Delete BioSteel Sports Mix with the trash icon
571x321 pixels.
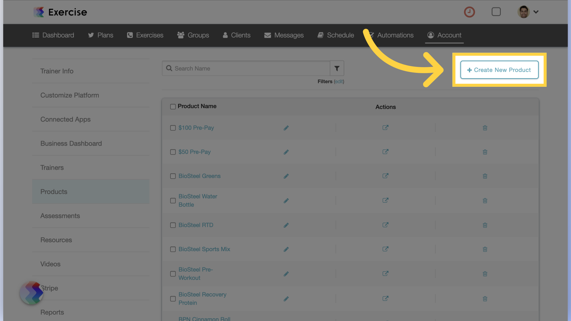click(x=485, y=249)
